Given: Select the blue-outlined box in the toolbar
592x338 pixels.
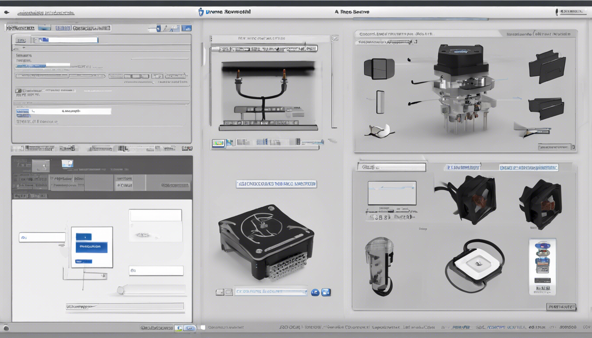Looking at the screenshot, I should pos(64,28).
